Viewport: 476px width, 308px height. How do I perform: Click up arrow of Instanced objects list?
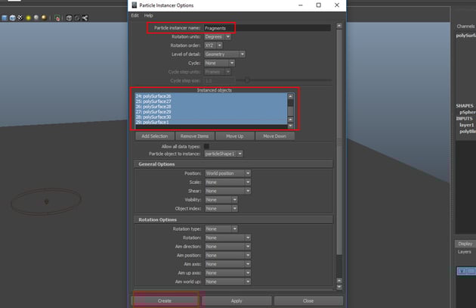(291, 96)
